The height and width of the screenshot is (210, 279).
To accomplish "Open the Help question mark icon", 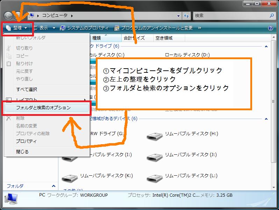I will coord(271,28).
